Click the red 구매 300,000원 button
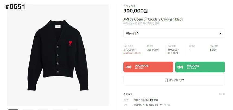Viewport: 233px width, 110px height. (148, 67)
